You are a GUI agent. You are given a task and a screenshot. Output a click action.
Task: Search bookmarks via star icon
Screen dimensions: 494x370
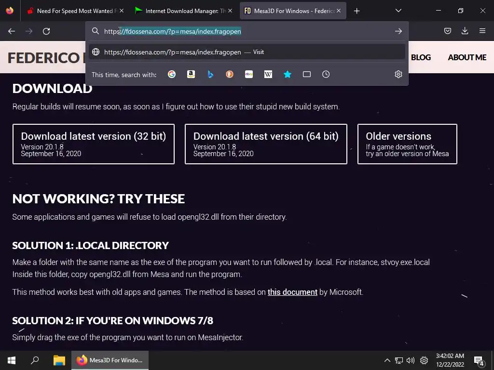[x=288, y=74]
